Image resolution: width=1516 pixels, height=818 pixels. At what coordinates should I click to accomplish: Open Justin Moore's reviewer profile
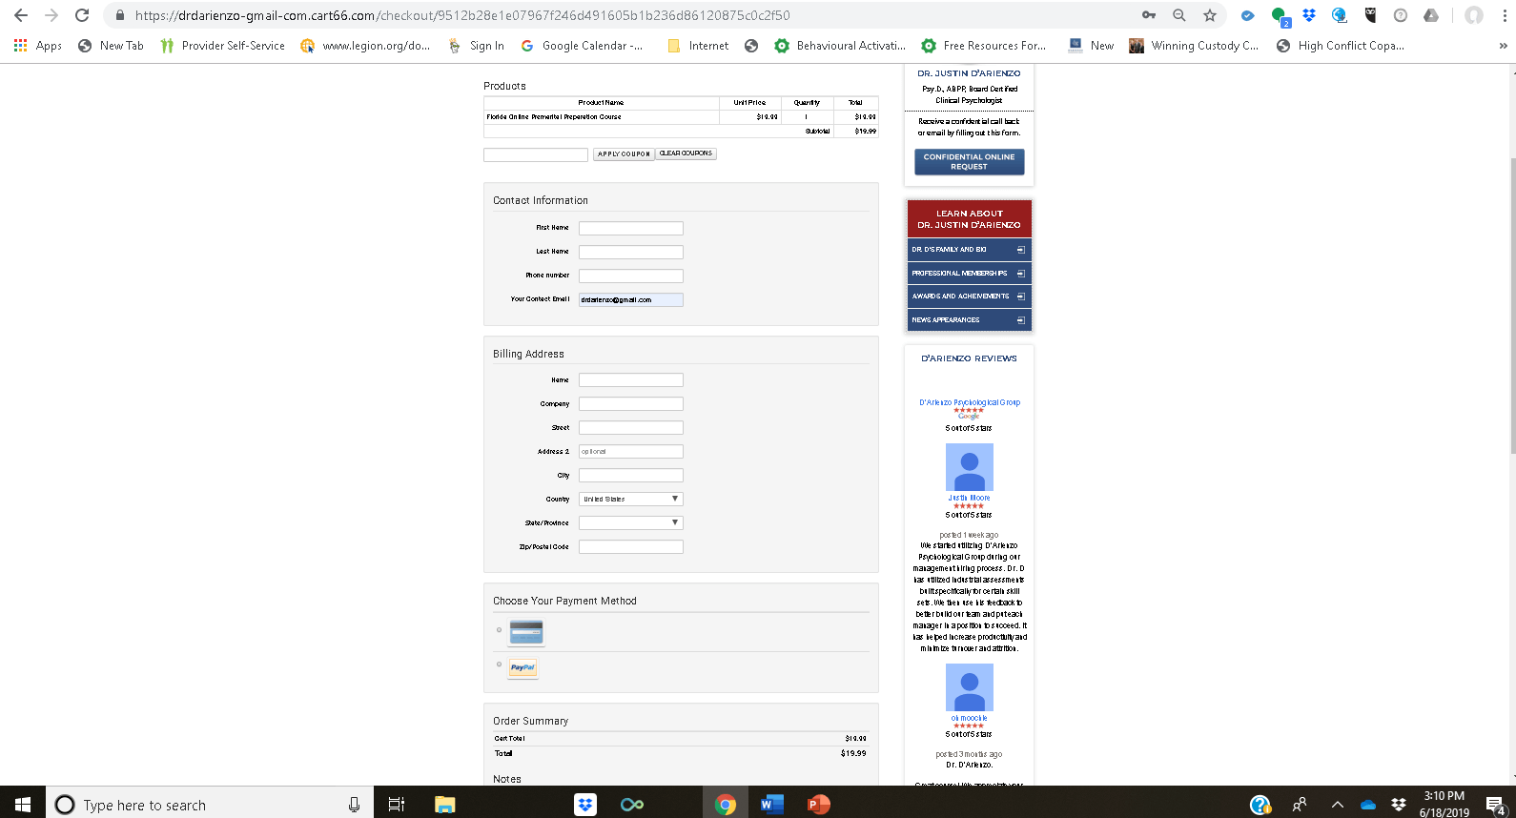click(x=969, y=498)
